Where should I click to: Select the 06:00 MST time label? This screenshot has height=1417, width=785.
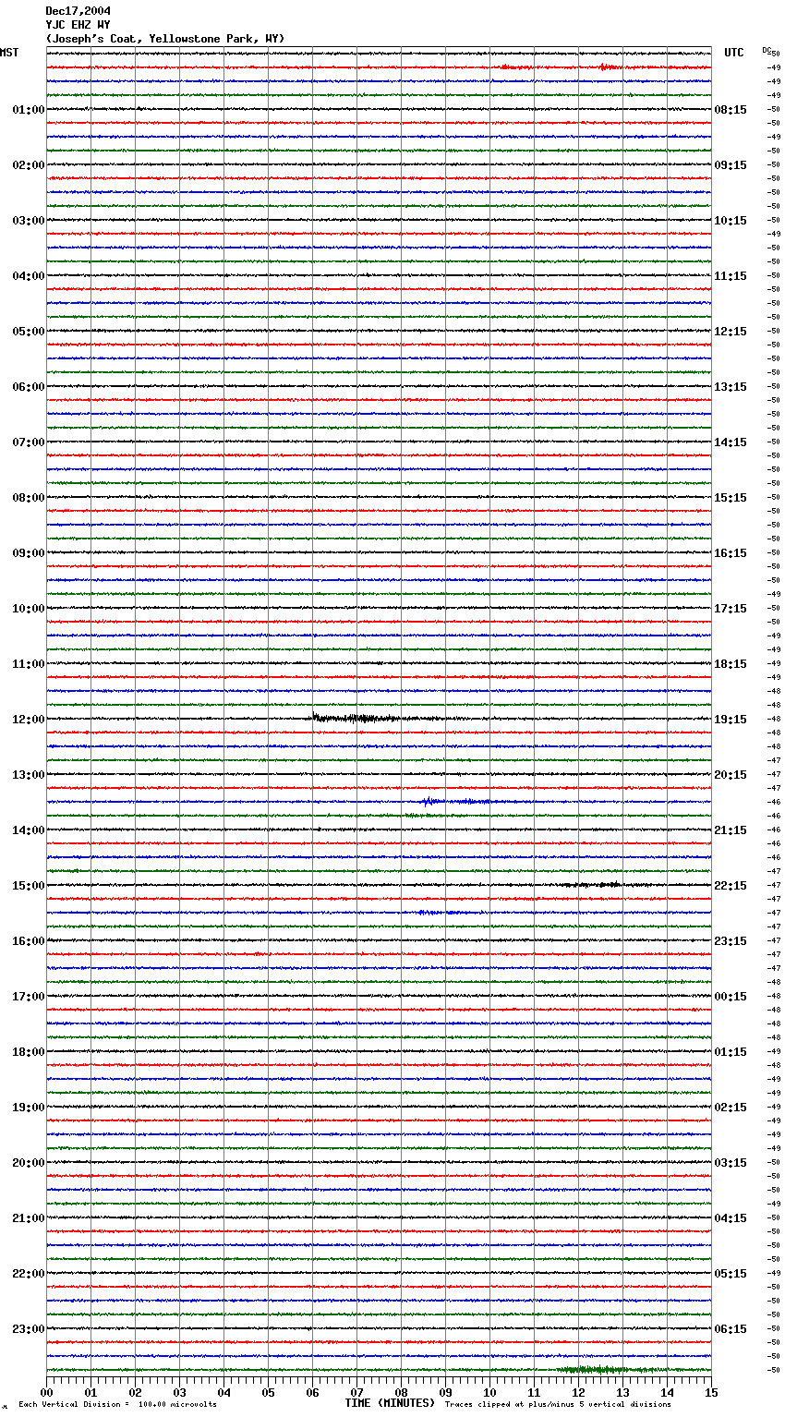tap(29, 387)
